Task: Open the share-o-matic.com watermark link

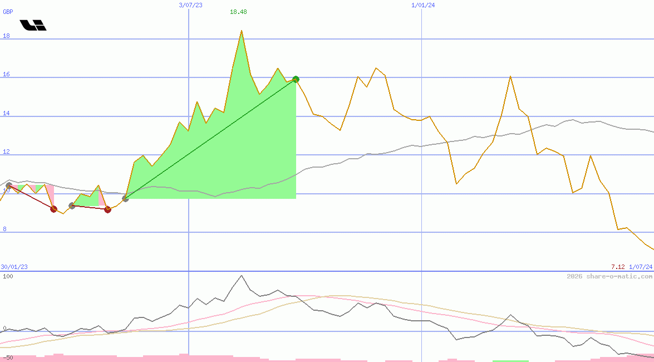Action: tap(609, 276)
